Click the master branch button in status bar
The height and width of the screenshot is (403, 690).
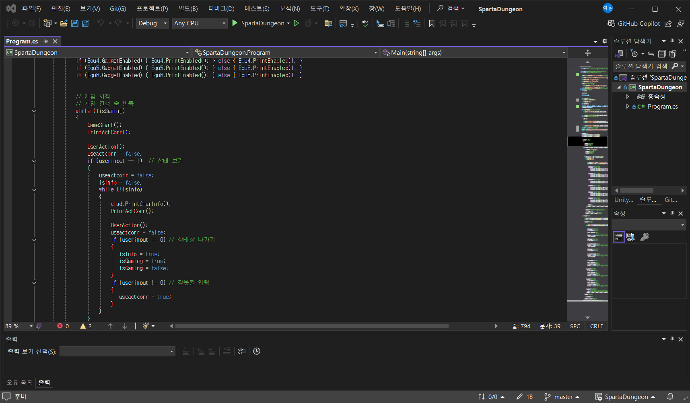coord(562,397)
